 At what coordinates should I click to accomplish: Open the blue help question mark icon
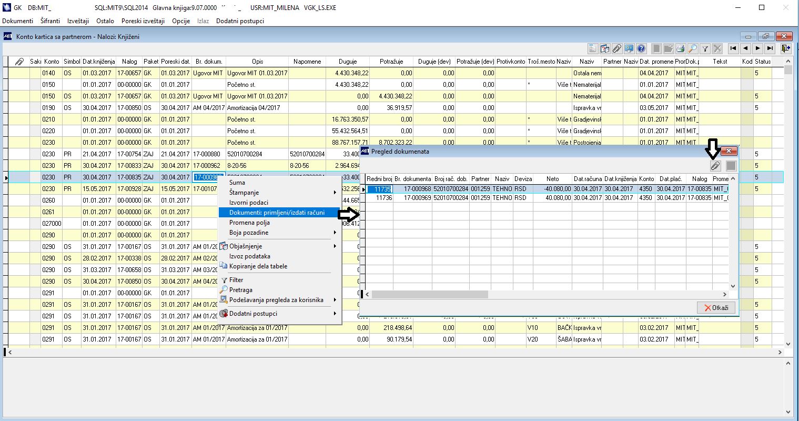(x=641, y=48)
